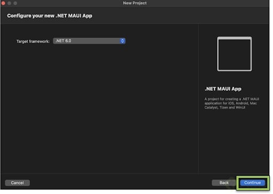Open the Target framework dropdown
The image size is (273, 194).
(x=89, y=41)
